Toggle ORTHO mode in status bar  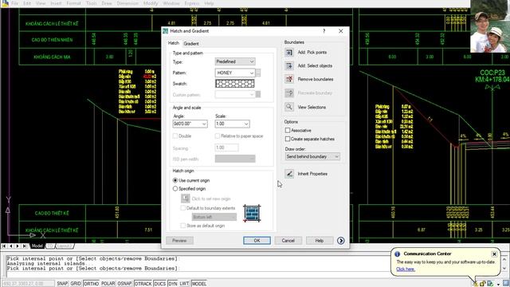91,284
